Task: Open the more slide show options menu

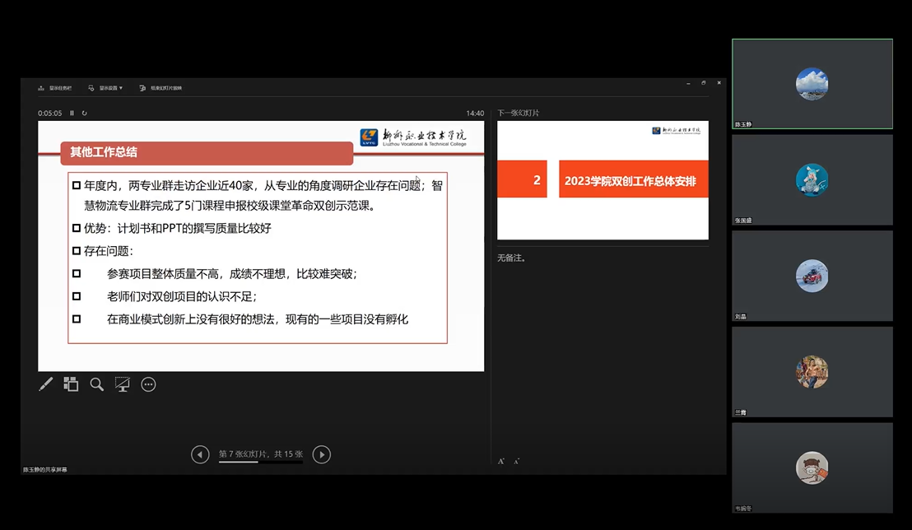Action: pos(148,384)
